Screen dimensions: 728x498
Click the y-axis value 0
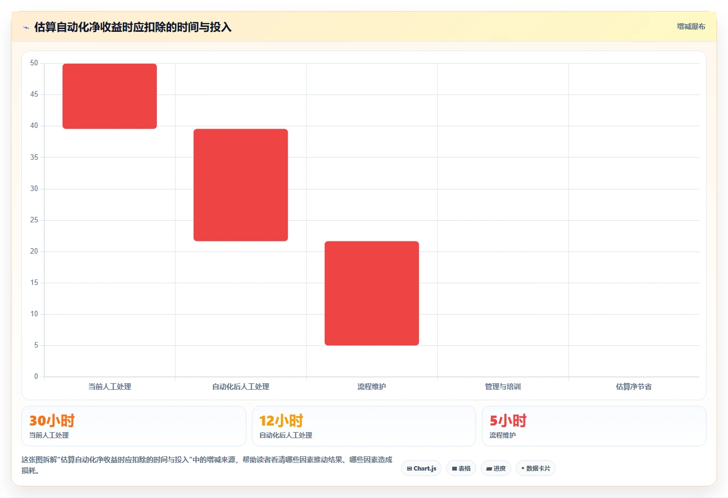(x=36, y=377)
